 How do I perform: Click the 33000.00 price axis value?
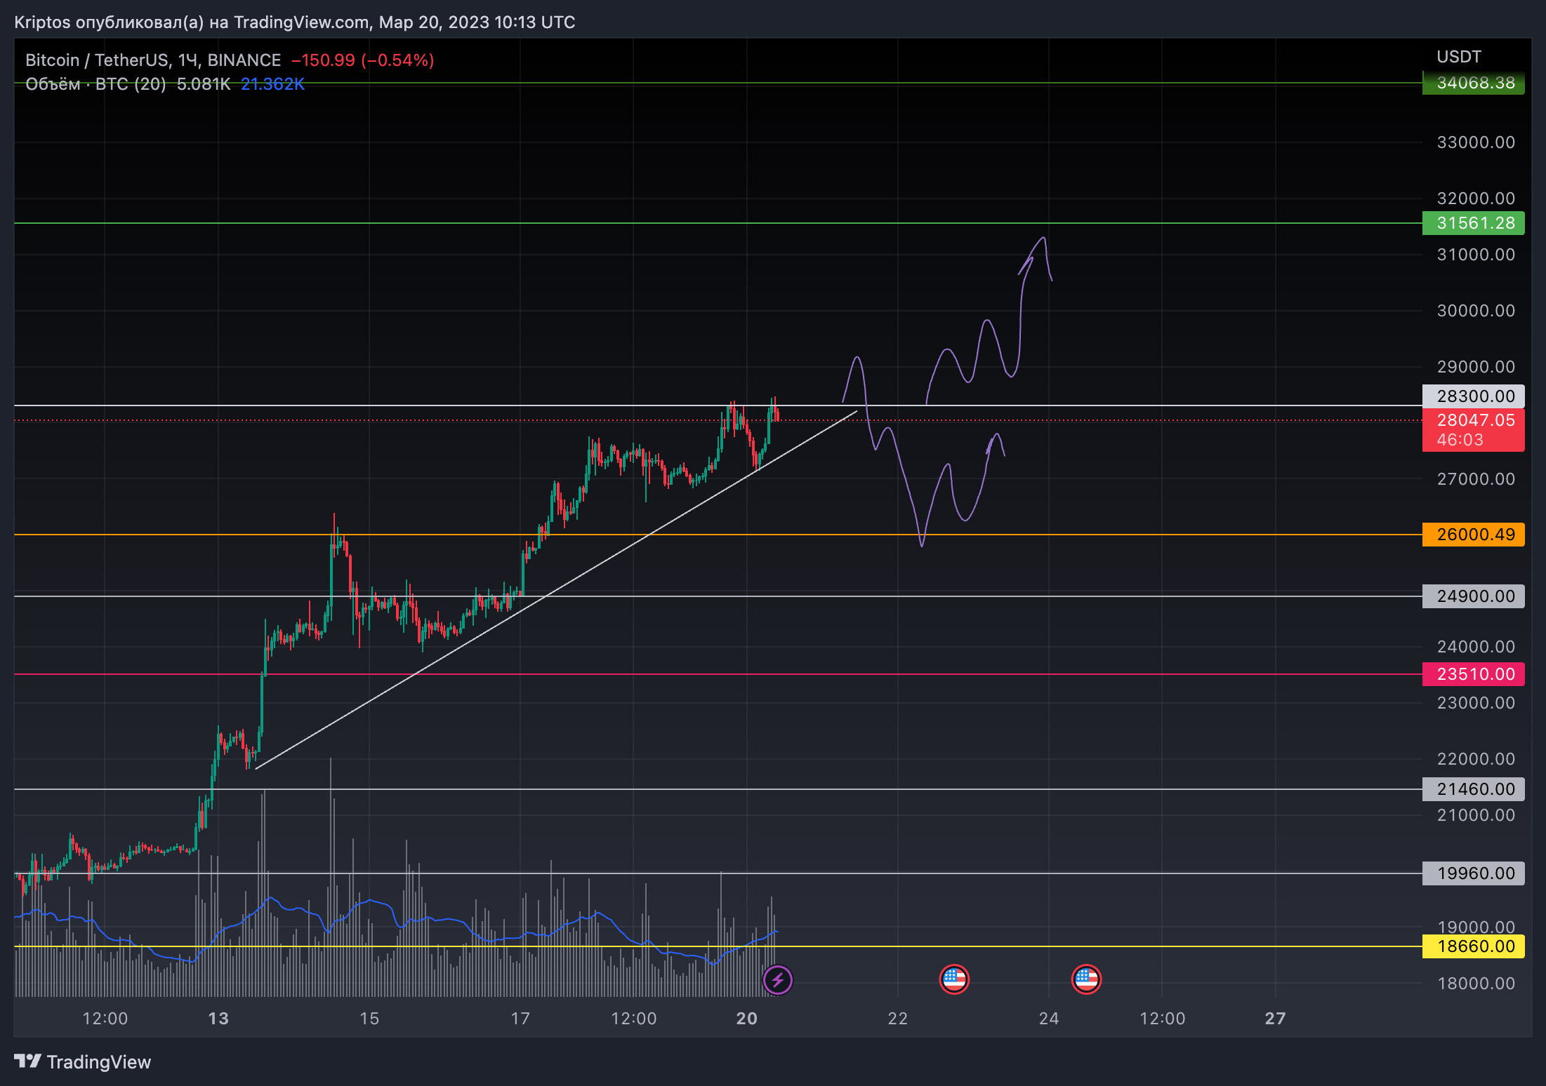1476,142
